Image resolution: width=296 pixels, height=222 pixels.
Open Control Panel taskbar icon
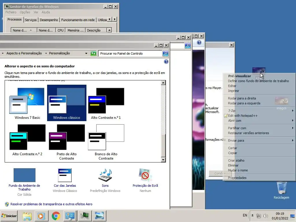(70, 216)
